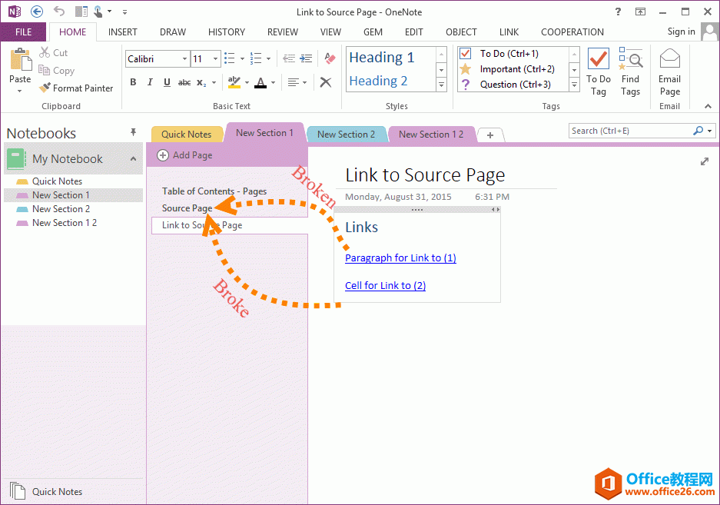The image size is (720, 505).
Task: Toggle bold formatting
Action: click(133, 82)
